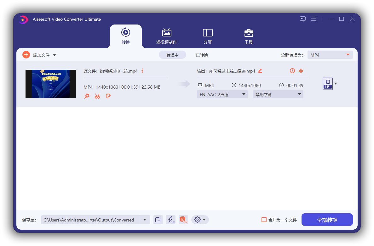Click the orange plus add-file icon

tap(26, 55)
